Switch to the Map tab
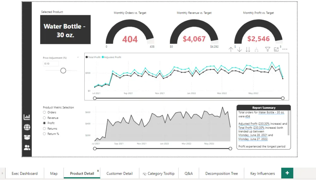The height and width of the screenshot is (180, 316). (x=54, y=173)
